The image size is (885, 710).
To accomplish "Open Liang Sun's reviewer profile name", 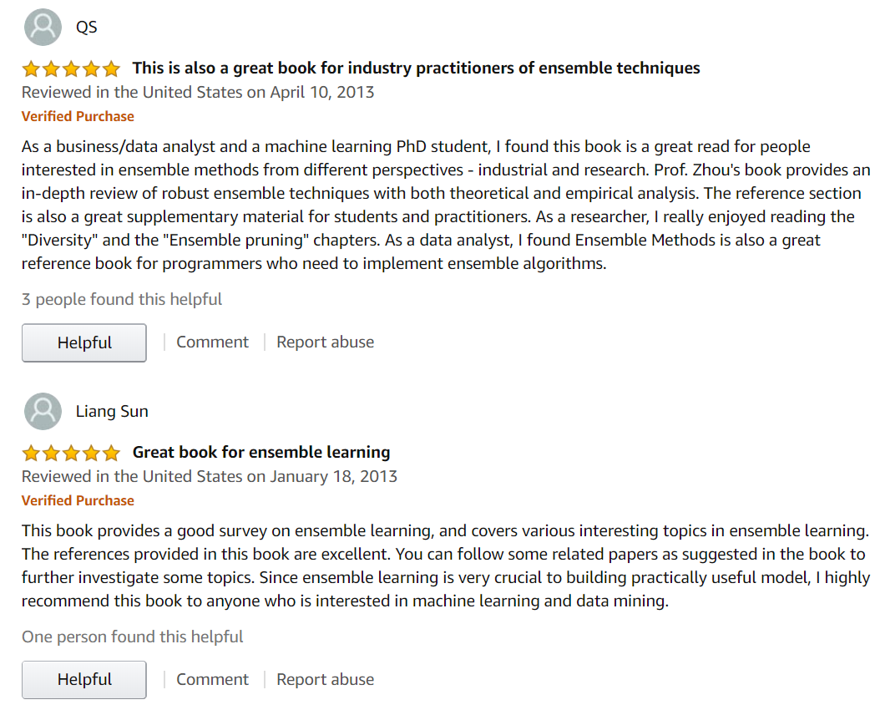I will [112, 411].
